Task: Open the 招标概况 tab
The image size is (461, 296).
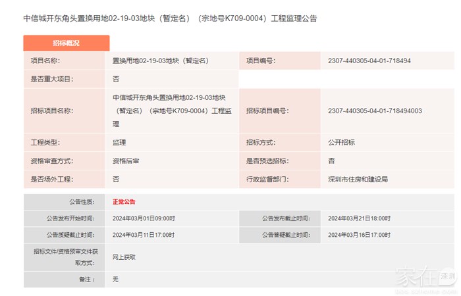Action: click(66, 43)
